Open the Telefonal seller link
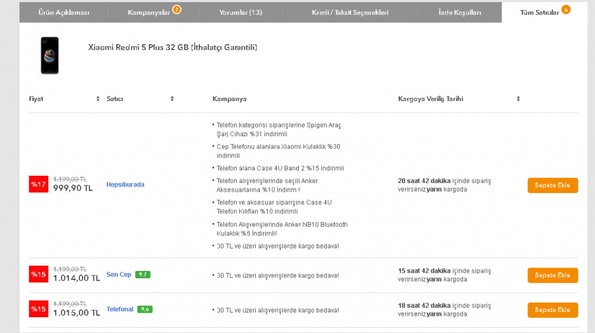The height and width of the screenshot is (333, 595). point(120,309)
